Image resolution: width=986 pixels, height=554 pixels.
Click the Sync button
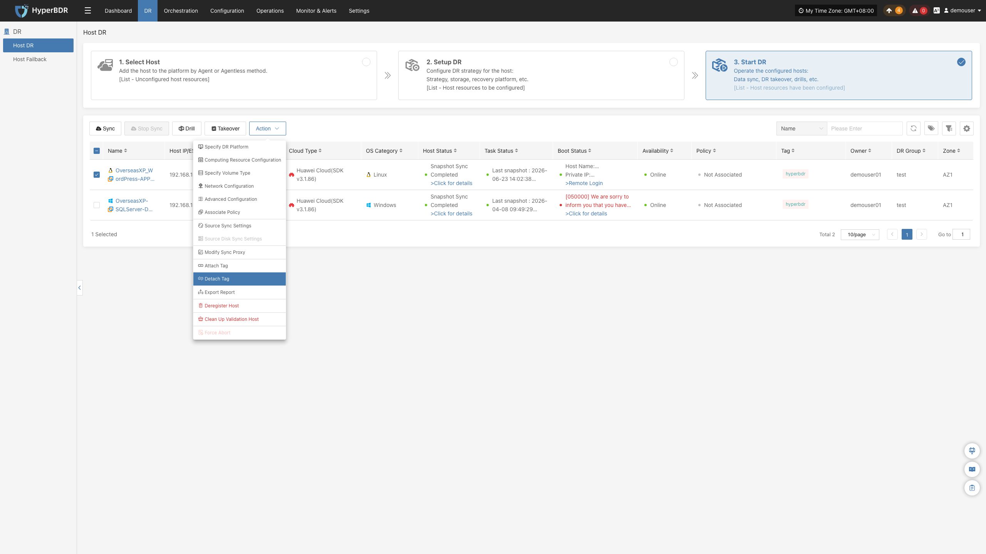click(x=106, y=128)
